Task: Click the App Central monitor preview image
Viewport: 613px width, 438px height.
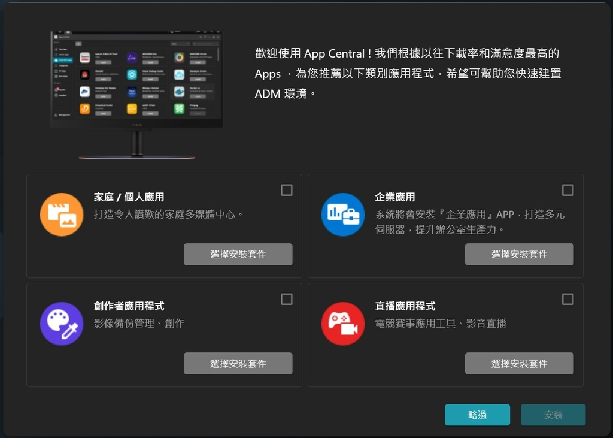Action: coord(137,95)
